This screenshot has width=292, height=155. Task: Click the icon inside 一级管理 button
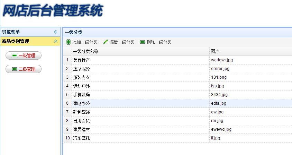(14, 55)
